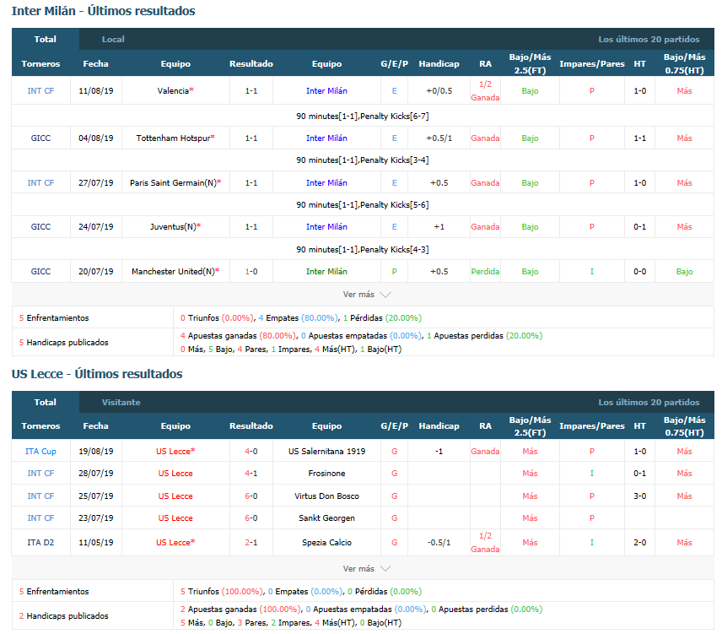Click Frosinone team name
The image size is (722, 634).
326,474
